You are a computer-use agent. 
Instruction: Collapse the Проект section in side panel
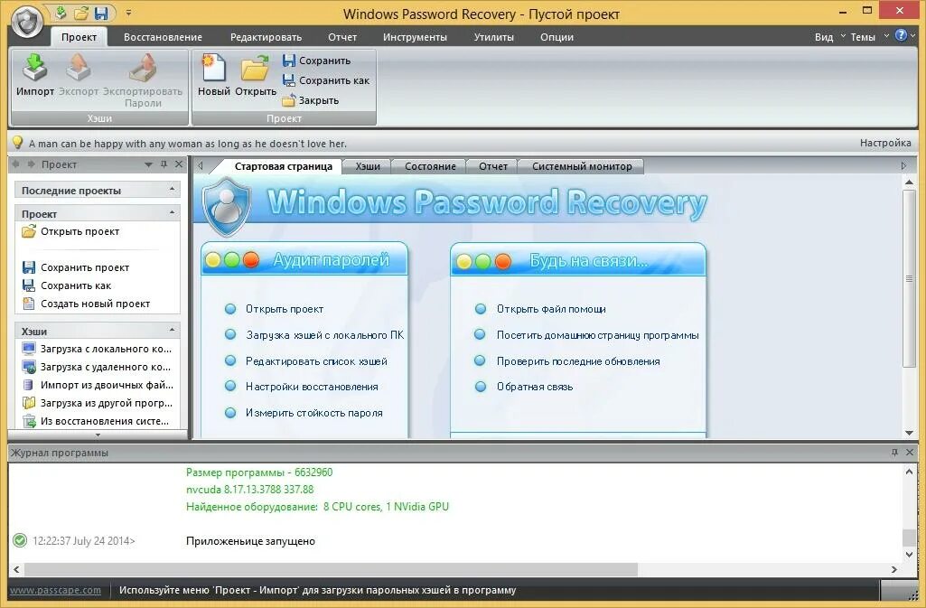click(x=172, y=212)
